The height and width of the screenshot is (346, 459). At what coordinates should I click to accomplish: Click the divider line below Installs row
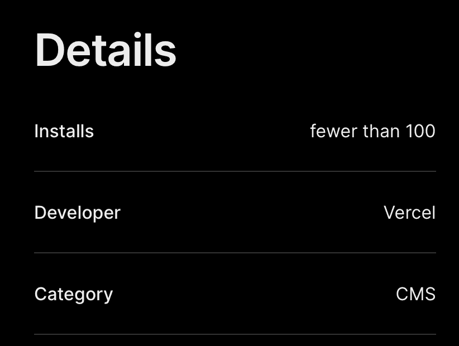[x=235, y=171]
